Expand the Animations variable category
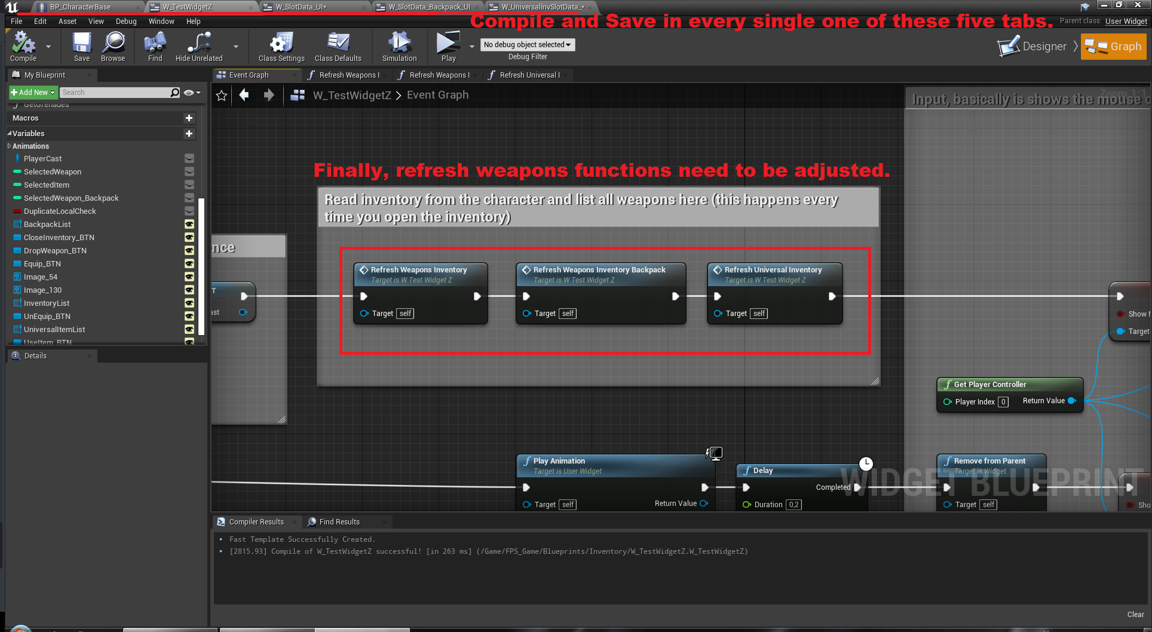 (x=9, y=146)
